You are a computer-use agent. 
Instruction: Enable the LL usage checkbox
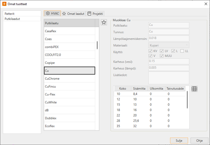click(182, 51)
